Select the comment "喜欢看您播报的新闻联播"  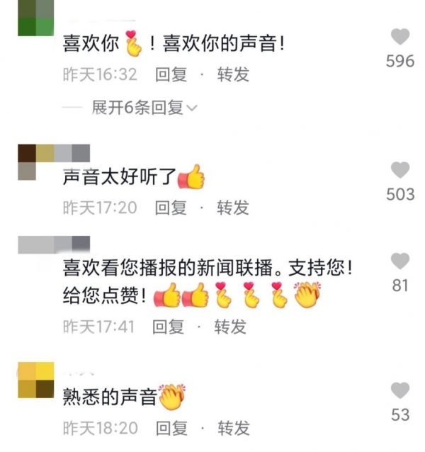click(x=168, y=268)
